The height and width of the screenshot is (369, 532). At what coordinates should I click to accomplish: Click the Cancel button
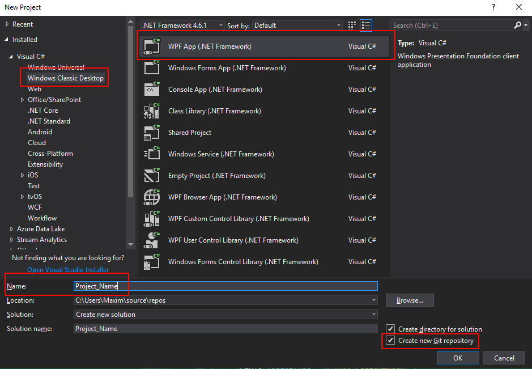point(504,358)
